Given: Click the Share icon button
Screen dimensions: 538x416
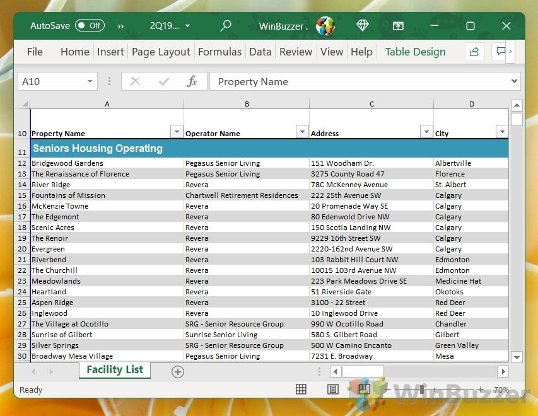Looking at the screenshot, I should click(x=474, y=52).
